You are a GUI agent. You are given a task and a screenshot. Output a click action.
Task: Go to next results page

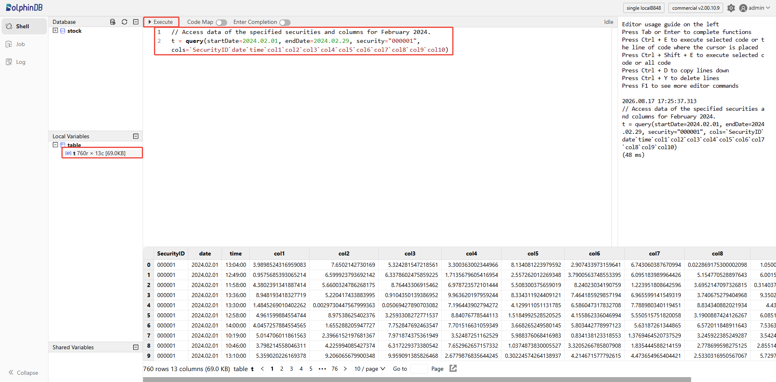[345, 369]
